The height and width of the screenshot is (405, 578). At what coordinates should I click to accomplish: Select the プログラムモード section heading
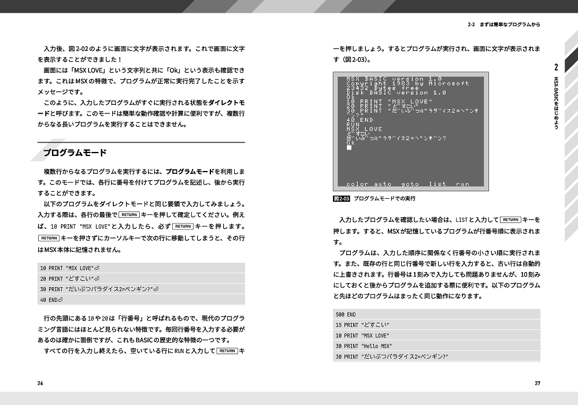(75, 153)
